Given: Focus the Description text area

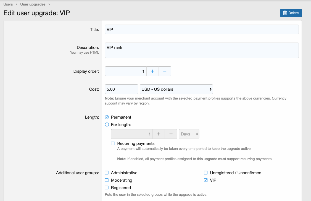Looking at the screenshot, I should click(202, 50).
